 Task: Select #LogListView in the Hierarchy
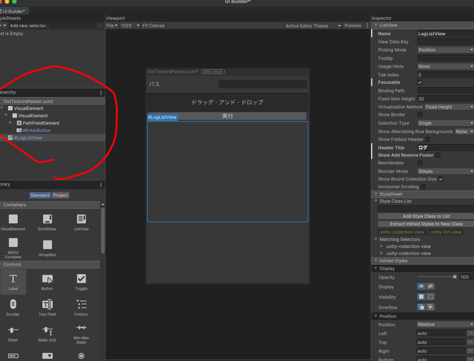pos(28,138)
